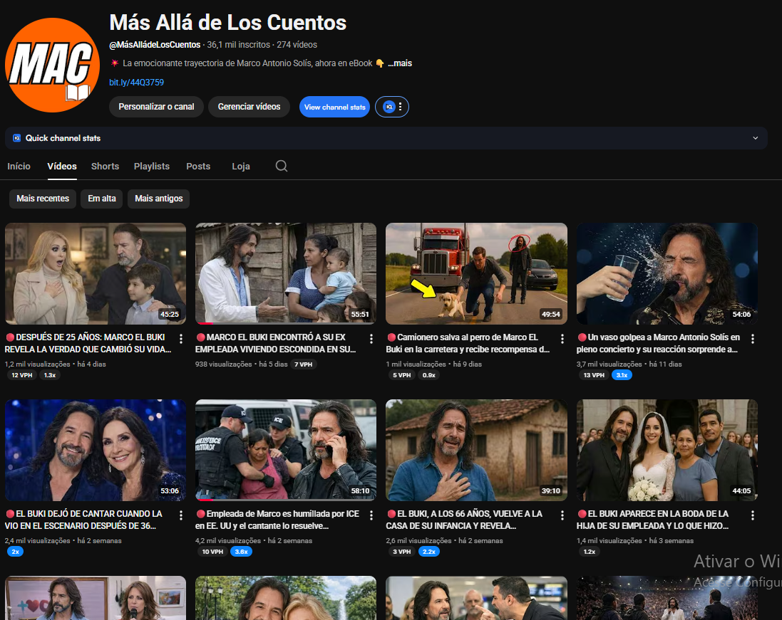The height and width of the screenshot is (620, 782).
Task: Click the 1.2x badge under BODA video
Action: [590, 551]
